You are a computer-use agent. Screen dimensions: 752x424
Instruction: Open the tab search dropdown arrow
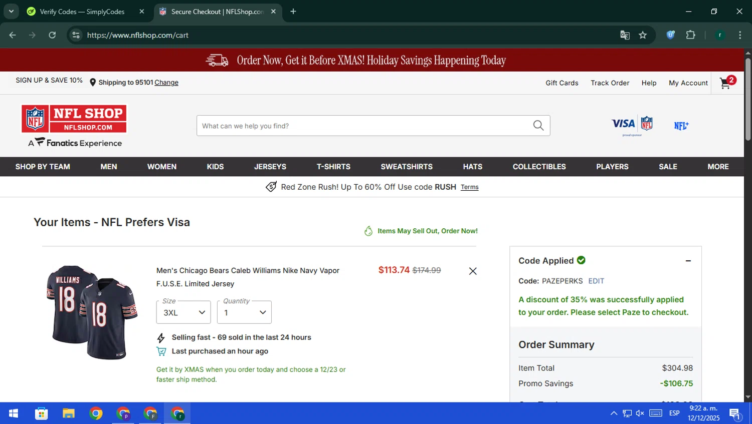tap(11, 12)
